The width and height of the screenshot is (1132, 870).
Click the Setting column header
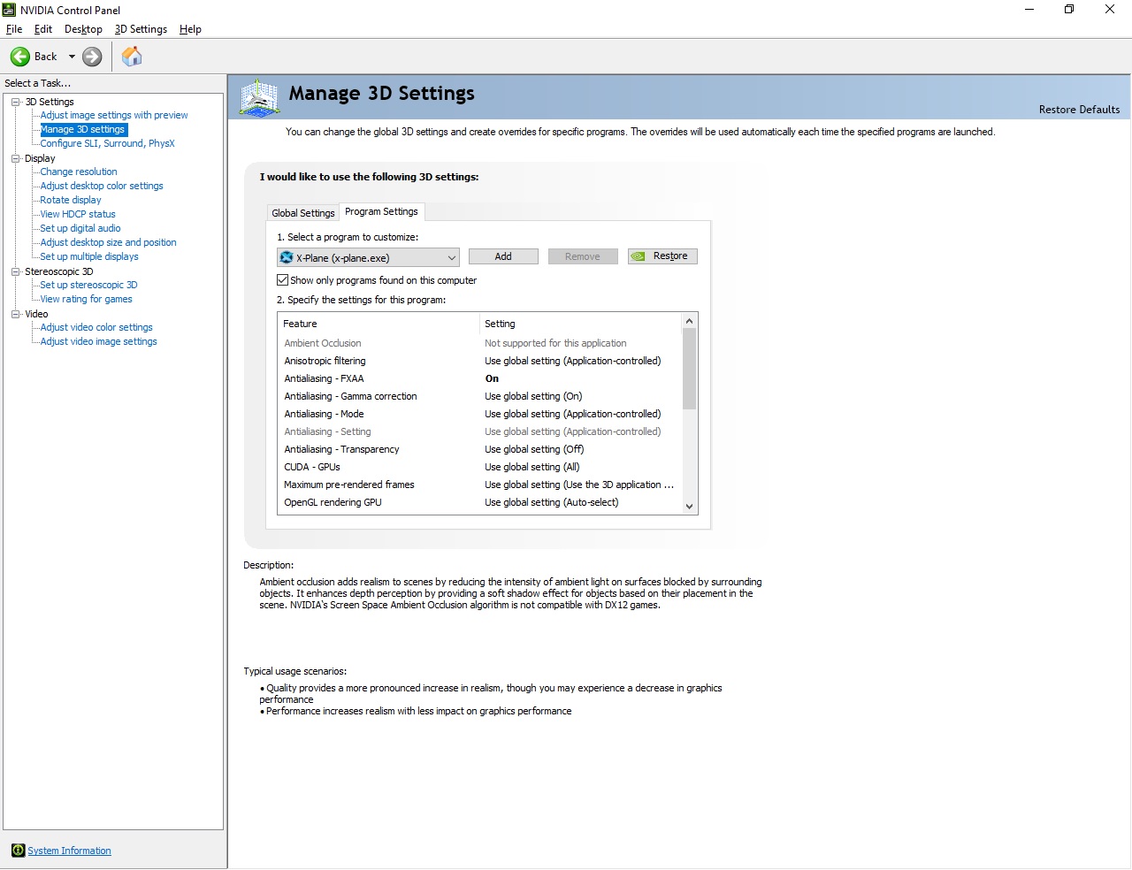click(x=580, y=324)
